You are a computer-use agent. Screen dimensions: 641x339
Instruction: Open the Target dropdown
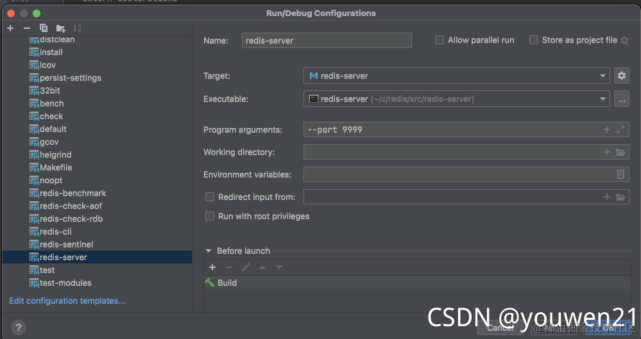tap(457, 76)
